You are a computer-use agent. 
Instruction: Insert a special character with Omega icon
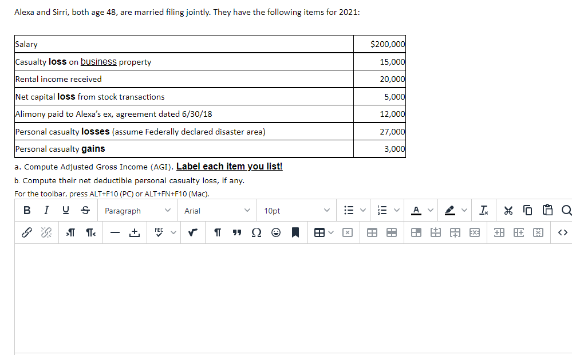click(x=257, y=232)
